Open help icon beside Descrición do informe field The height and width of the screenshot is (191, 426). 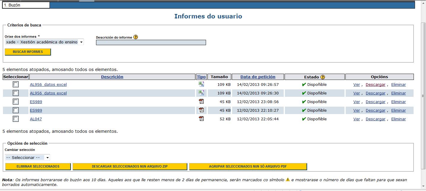136,37
